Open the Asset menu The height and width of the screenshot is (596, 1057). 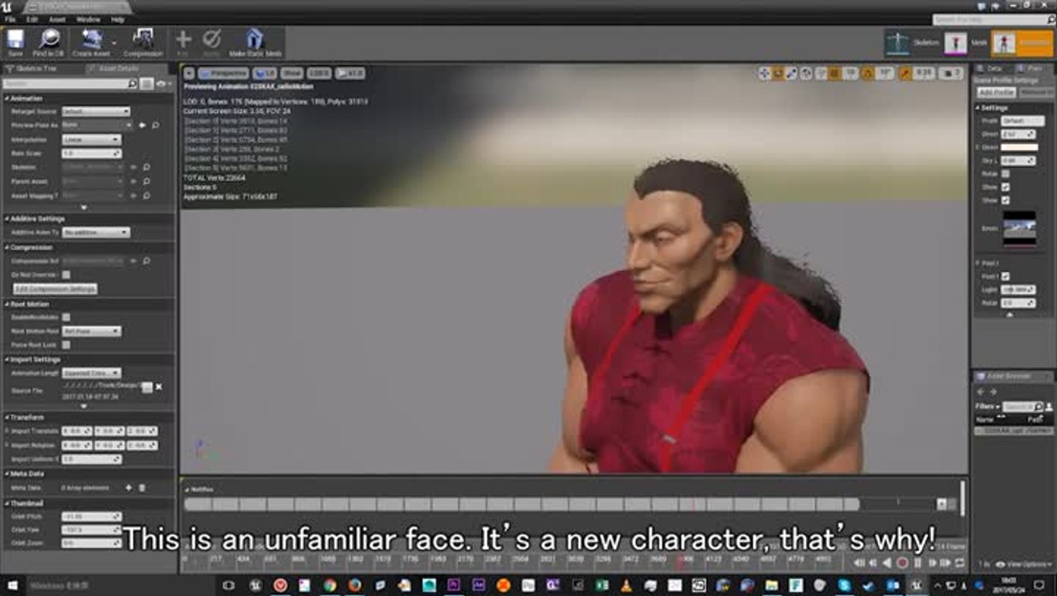[57, 19]
